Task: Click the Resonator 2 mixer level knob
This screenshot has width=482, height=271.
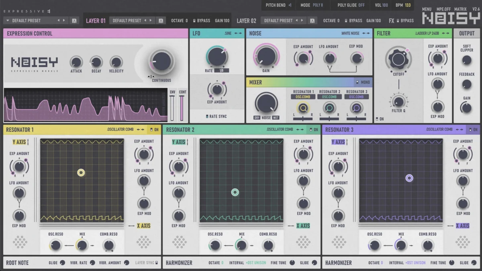Action: click(x=329, y=108)
